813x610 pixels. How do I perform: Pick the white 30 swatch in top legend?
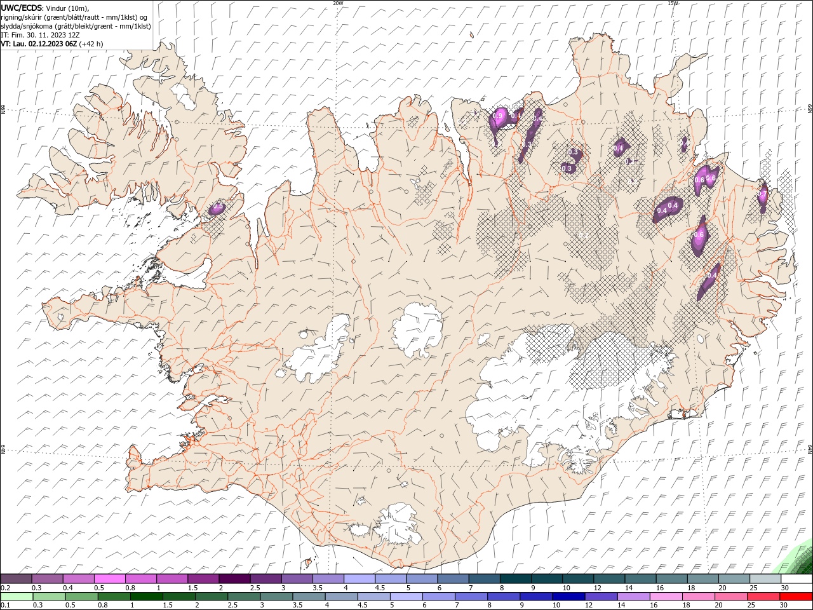coord(797,579)
